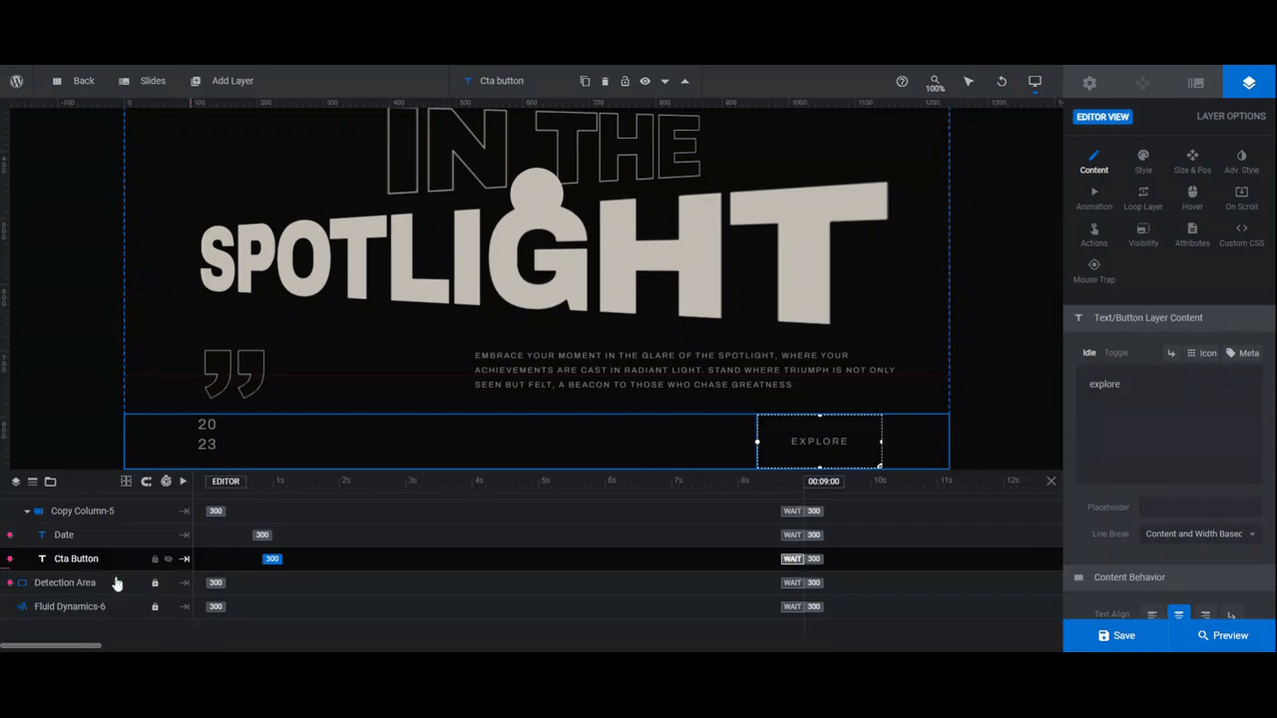Open the Adv. Style options
Viewport: 1277px width, 718px height.
coord(1241,162)
